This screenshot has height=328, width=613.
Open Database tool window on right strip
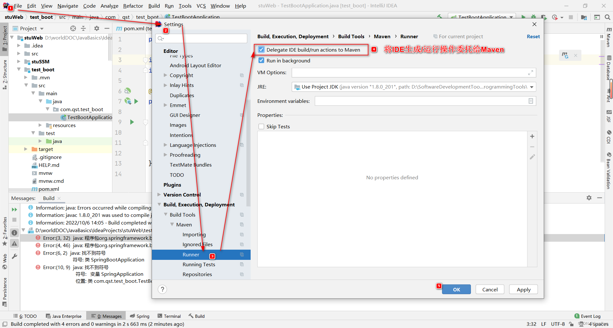pos(609,68)
